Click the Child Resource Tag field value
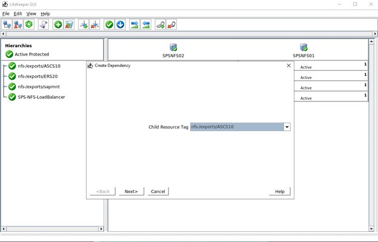Screen dimensions: 378x242 coord(237,127)
